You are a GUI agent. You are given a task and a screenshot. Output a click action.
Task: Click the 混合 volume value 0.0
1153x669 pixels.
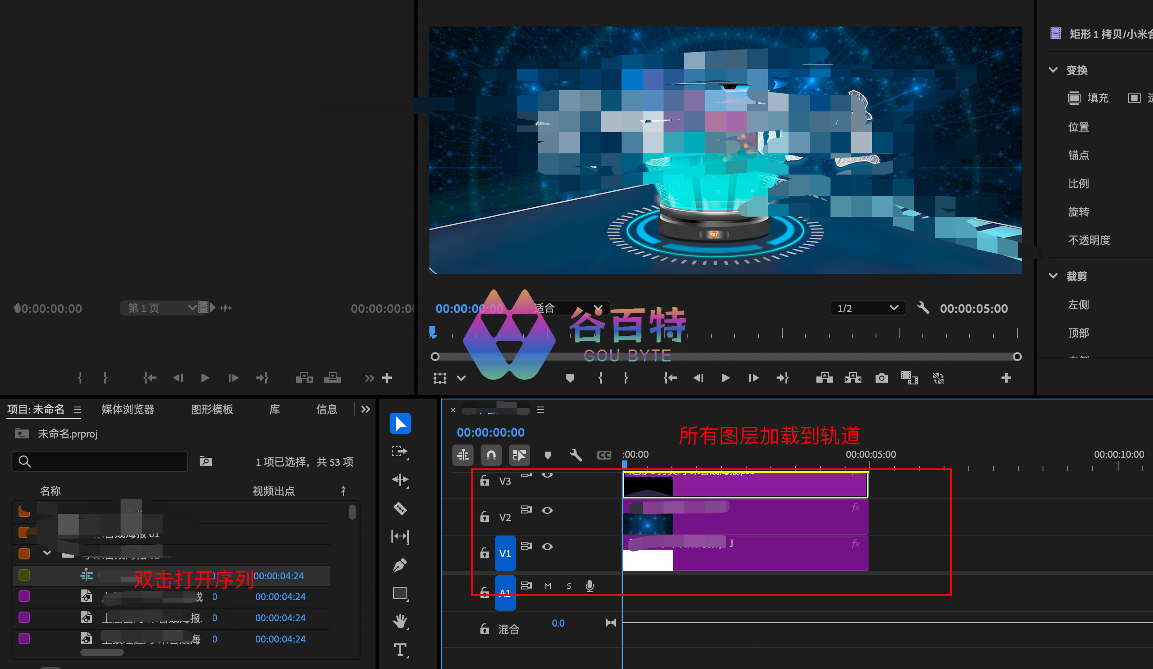[x=558, y=623]
